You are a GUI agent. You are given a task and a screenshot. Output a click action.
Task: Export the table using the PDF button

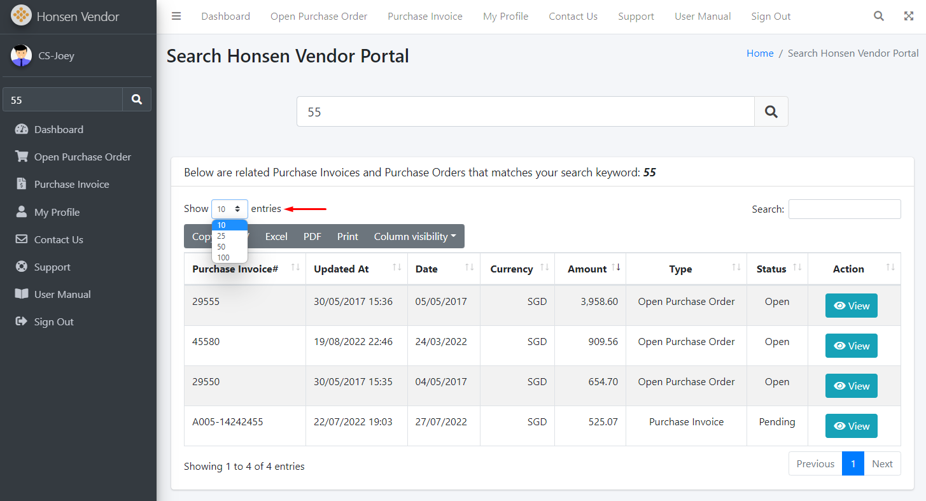[x=312, y=236]
